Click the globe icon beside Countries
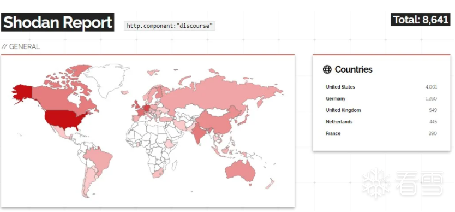Image resolution: width=455 pixels, height=212 pixels. tap(327, 69)
